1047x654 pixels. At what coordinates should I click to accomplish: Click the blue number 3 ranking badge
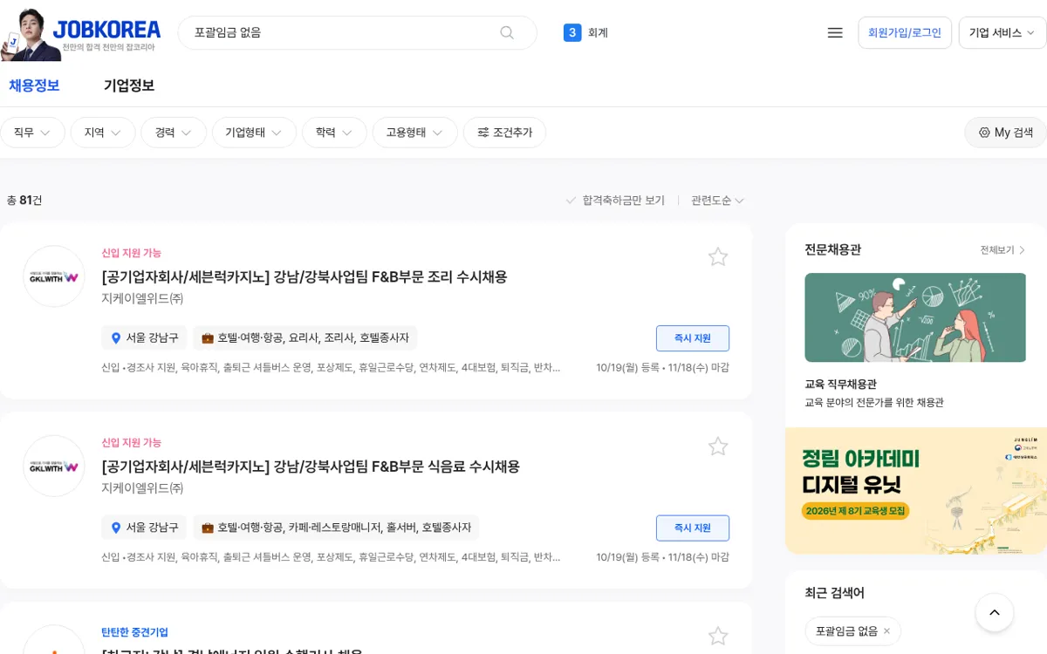[x=572, y=32]
